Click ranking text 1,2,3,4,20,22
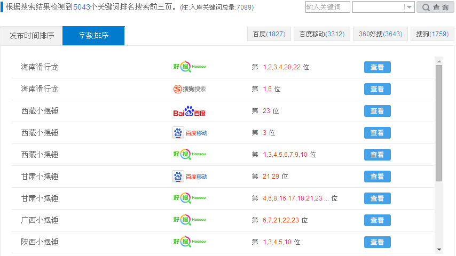456x256 pixels. [x=281, y=67]
